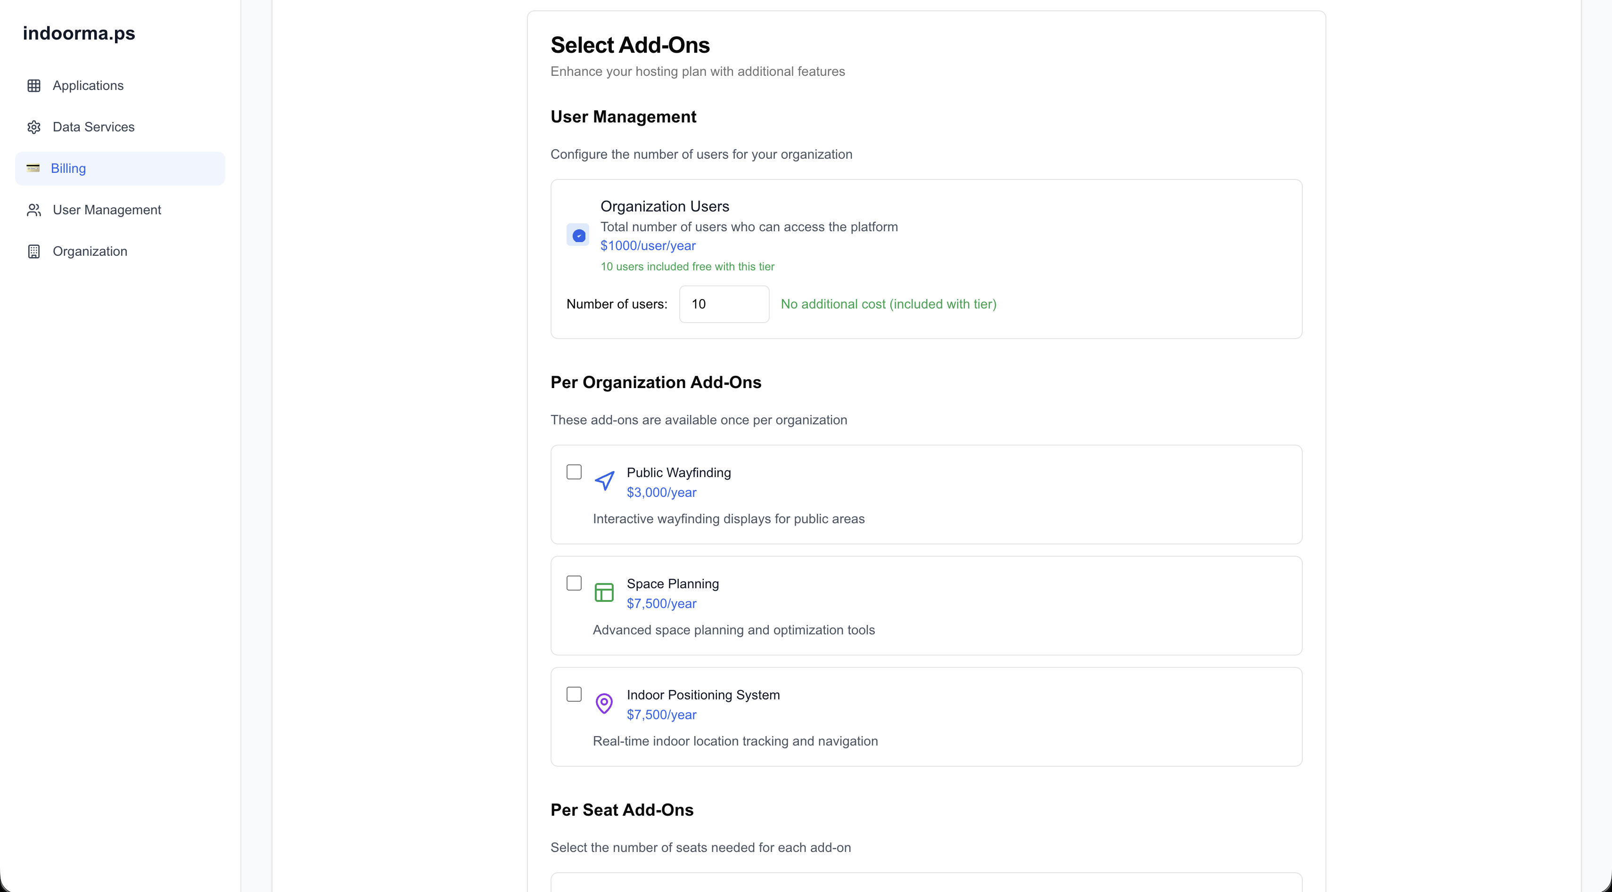Screen dimensions: 1612x892
Task: Click the User Management people icon
Action: (34, 210)
